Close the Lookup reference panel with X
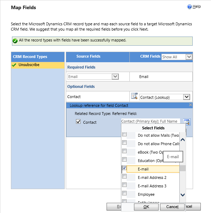This screenshot has width=211, height=213. pyautogui.click(x=191, y=105)
